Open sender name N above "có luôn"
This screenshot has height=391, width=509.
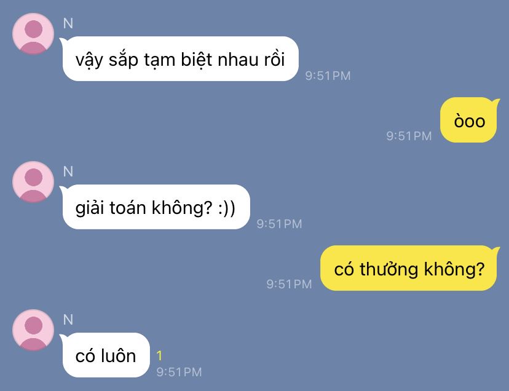[x=68, y=320]
